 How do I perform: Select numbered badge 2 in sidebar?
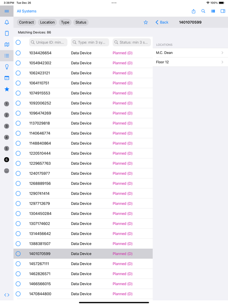click(x=7, y=115)
